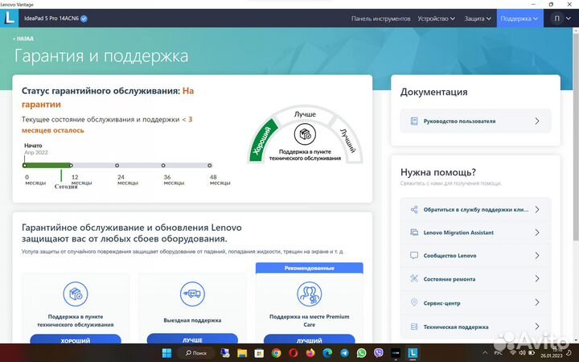The height and width of the screenshot is (362, 579).
Task: Expand the chevron beside the profile avatar
Action: [569, 19]
